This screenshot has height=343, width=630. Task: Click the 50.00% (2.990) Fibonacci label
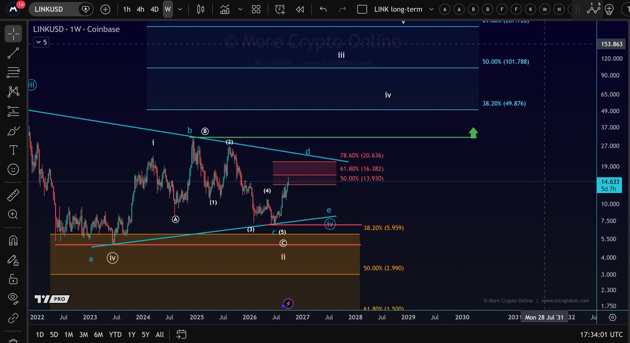[x=384, y=268]
